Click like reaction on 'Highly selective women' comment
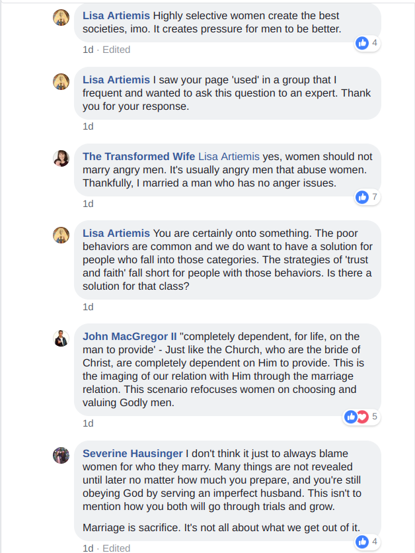This screenshot has height=553, width=415. [362, 43]
